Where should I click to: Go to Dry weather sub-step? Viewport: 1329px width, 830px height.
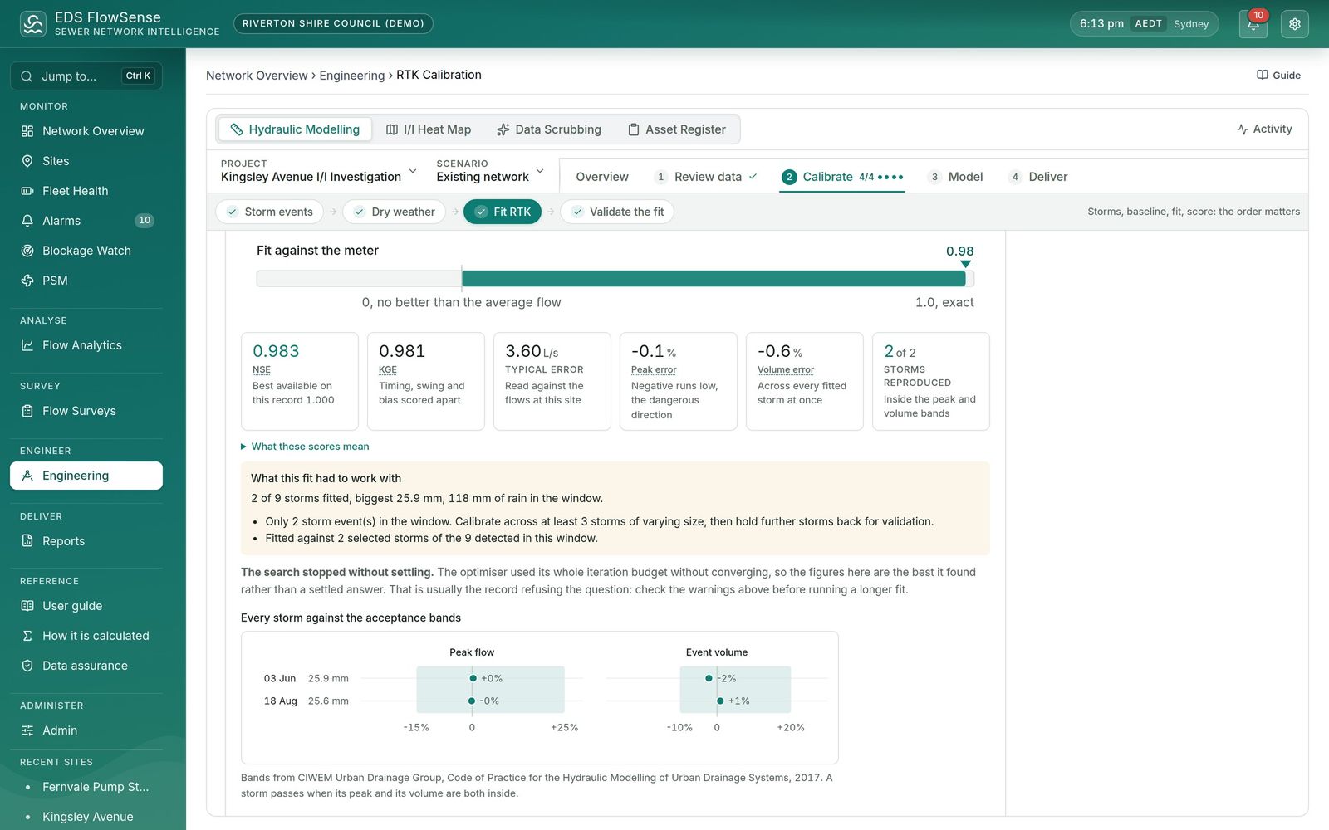coord(394,212)
